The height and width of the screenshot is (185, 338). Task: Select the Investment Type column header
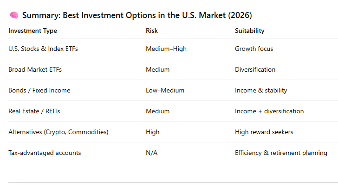point(32,31)
